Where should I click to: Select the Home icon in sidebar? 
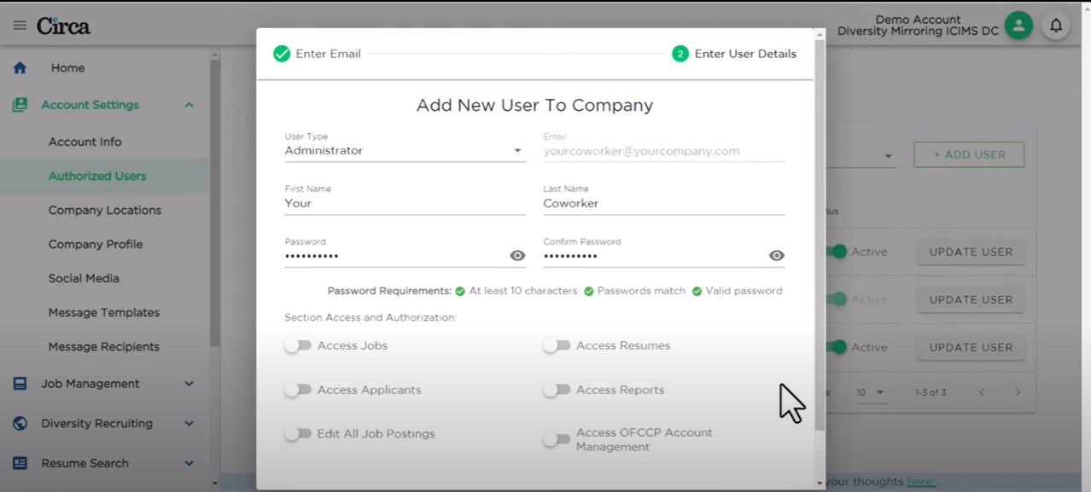click(x=20, y=67)
